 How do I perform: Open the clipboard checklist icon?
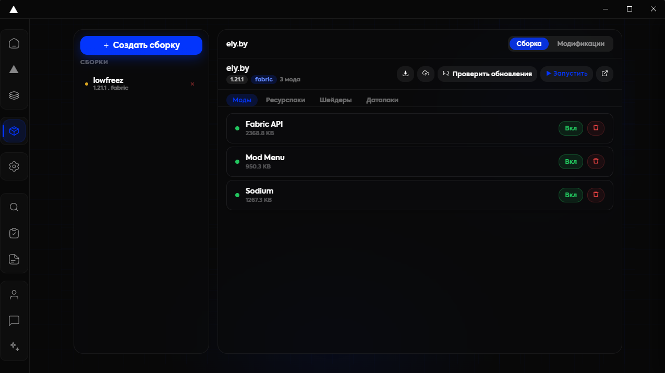[14, 233]
